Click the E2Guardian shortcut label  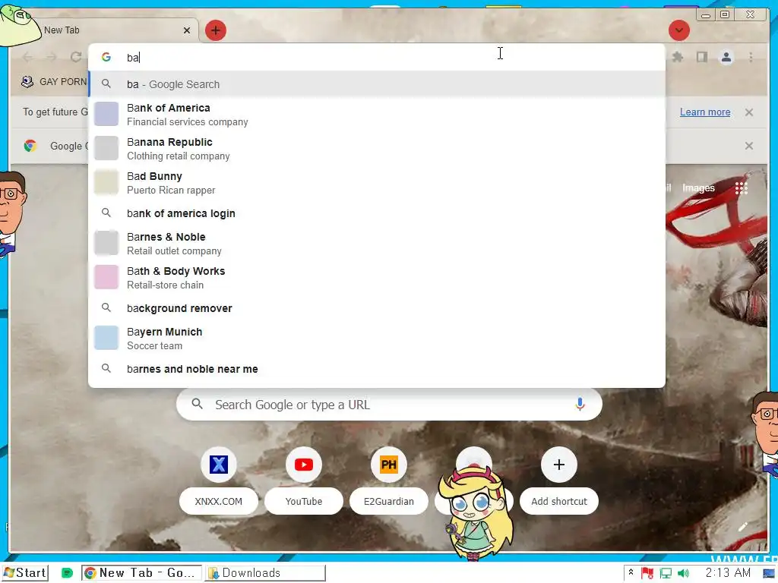pyautogui.click(x=388, y=501)
